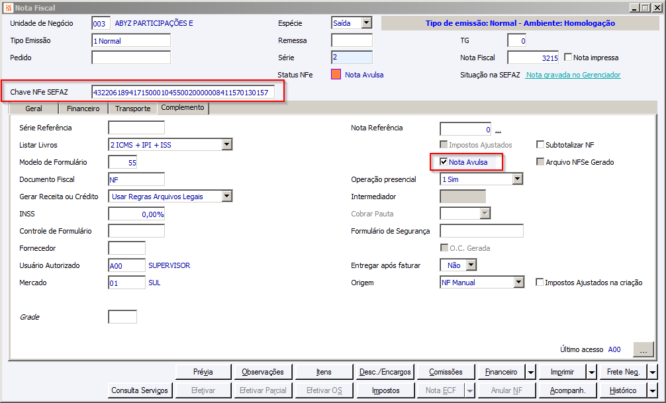Open Observações
Image resolution: width=666 pixels, height=403 pixels.
[263, 372]
